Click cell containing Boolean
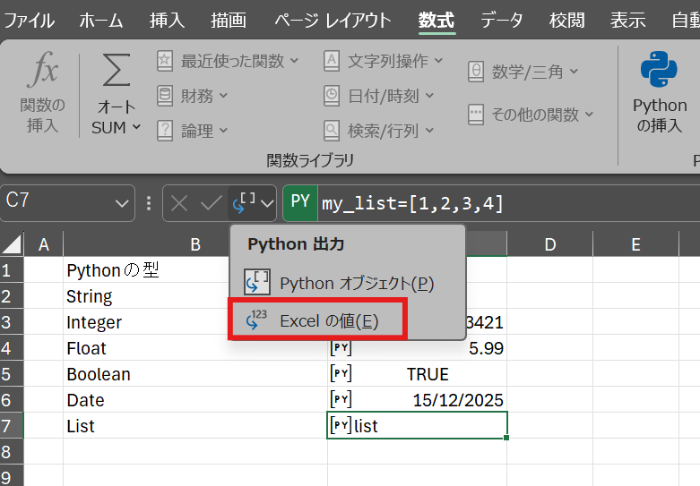Screen dimensions: 700x486 [x=195, y=373]
